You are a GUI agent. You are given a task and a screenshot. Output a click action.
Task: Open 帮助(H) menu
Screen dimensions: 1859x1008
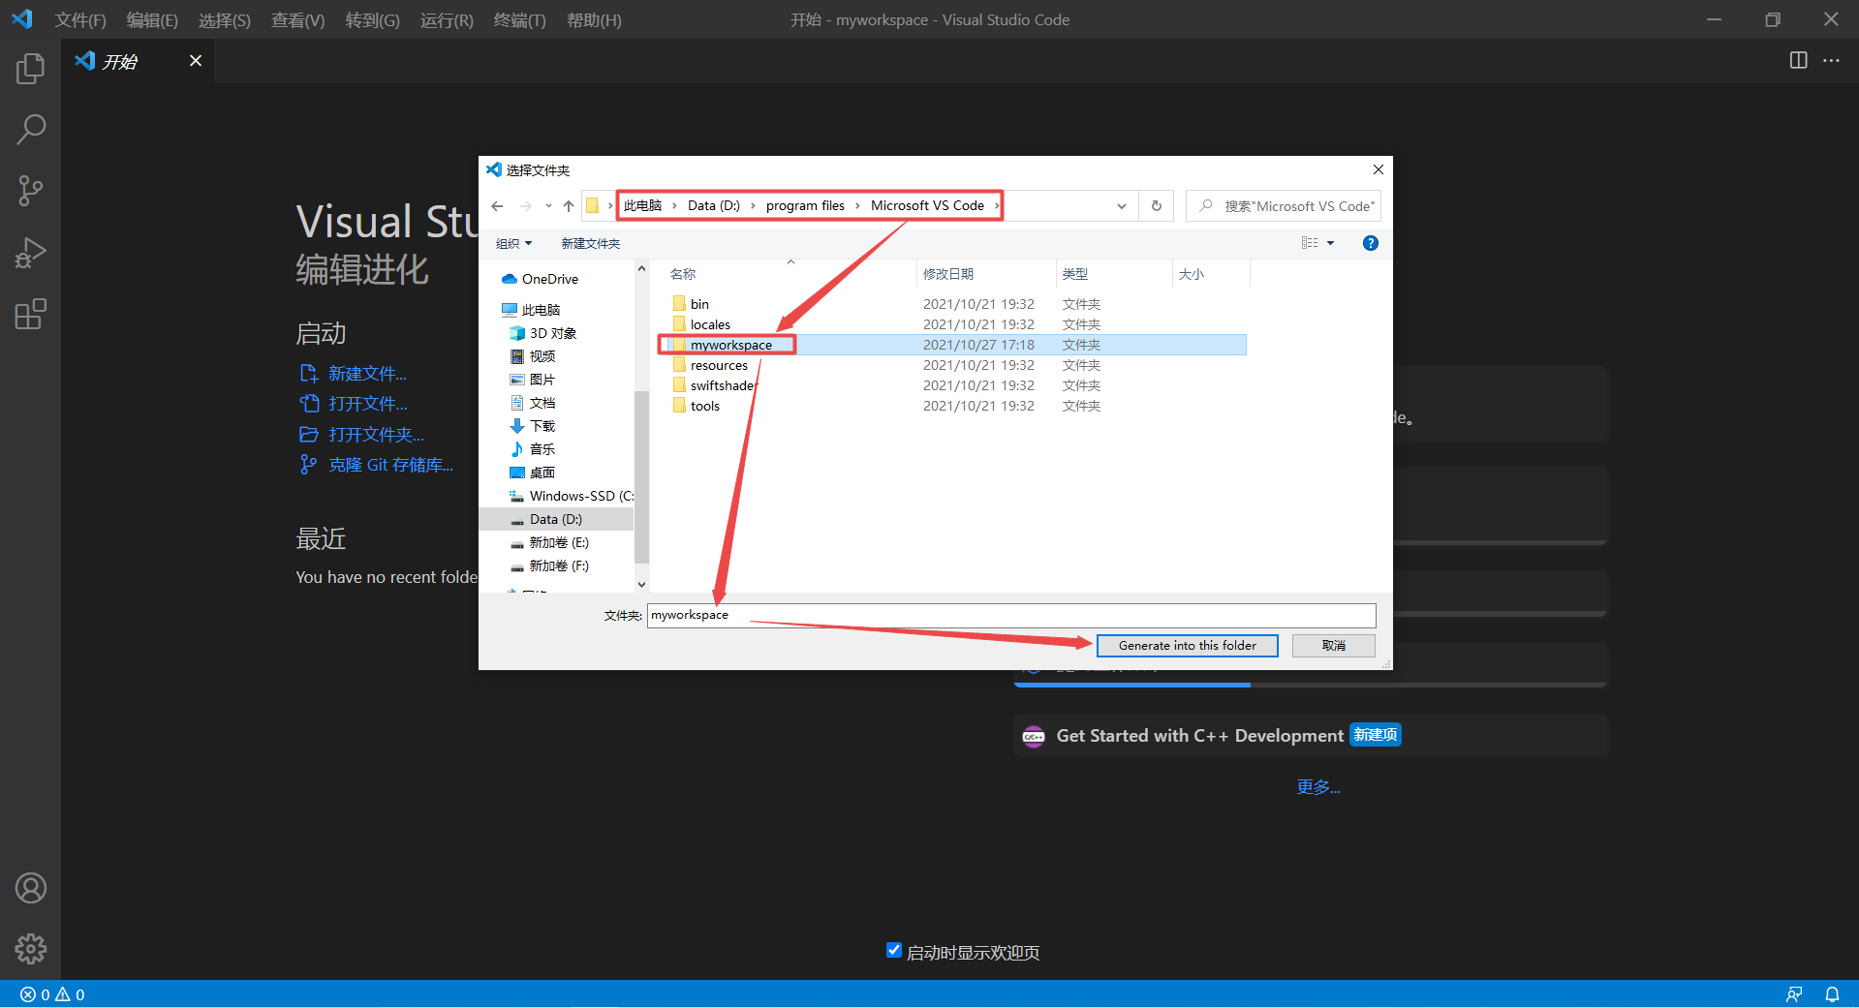point(594,20)
